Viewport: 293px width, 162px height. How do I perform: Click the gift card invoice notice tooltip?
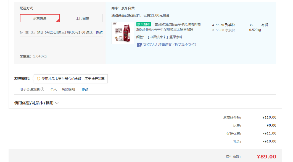73,79
